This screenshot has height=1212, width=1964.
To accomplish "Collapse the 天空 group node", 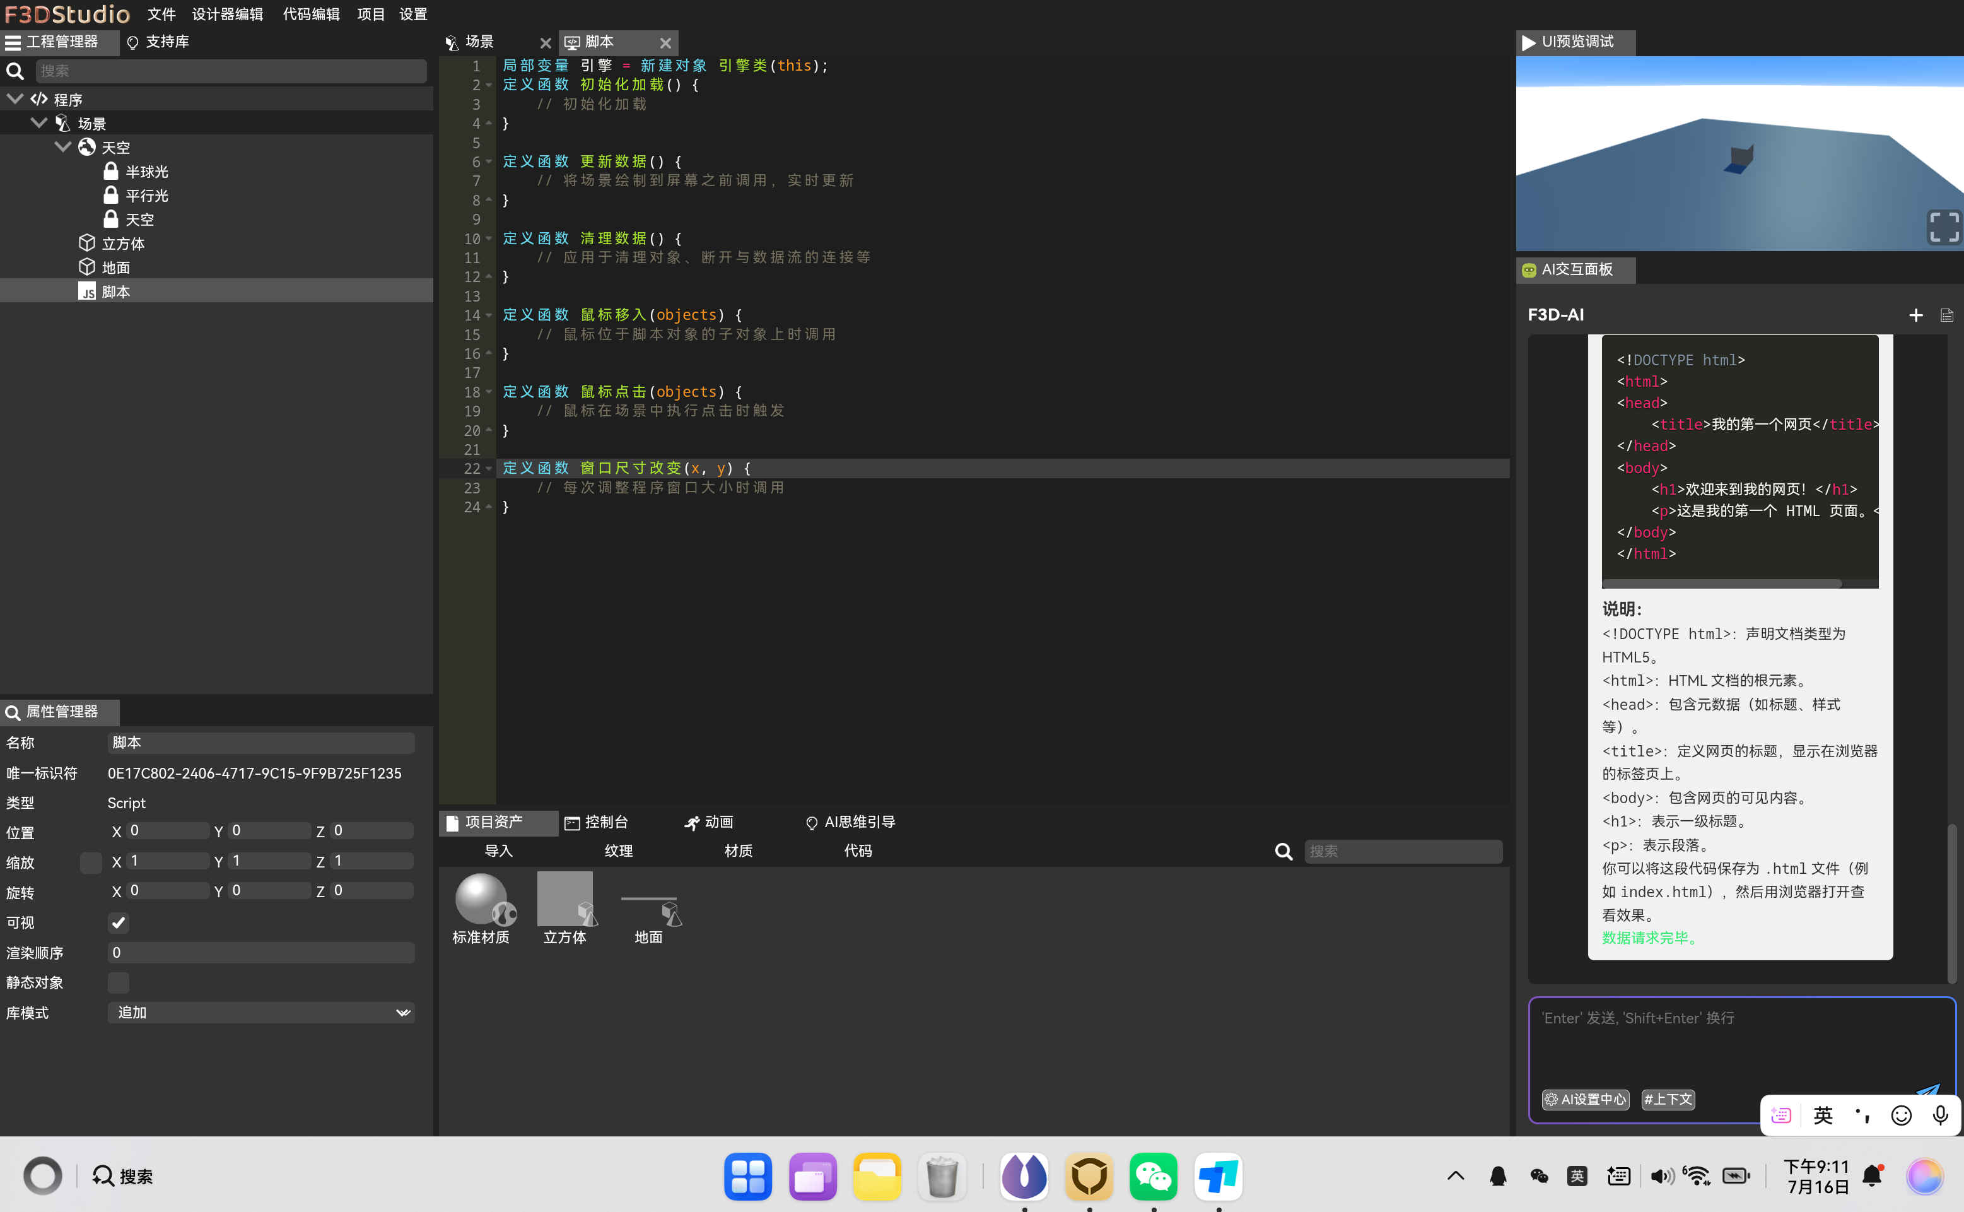I will [62, 147].
